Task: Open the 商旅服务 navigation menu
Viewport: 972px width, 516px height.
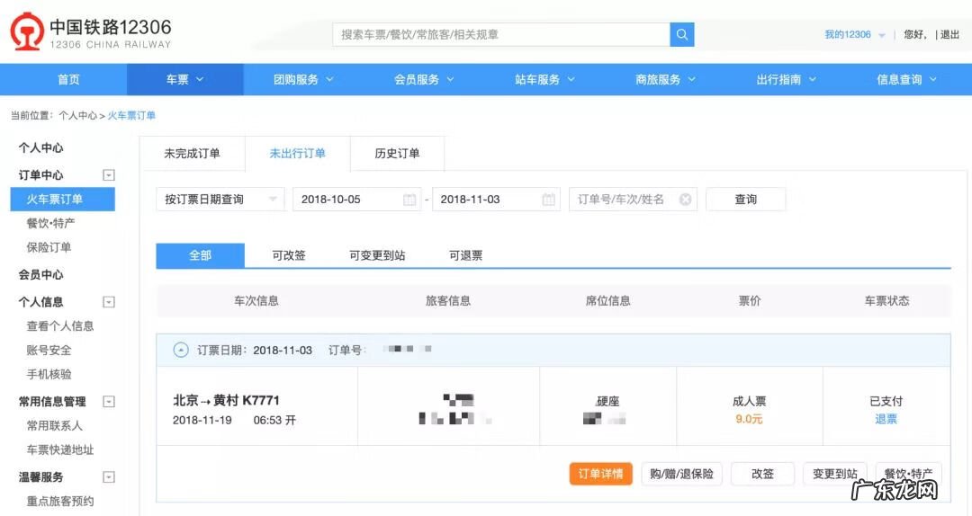Action: click(x=666, y=79)
